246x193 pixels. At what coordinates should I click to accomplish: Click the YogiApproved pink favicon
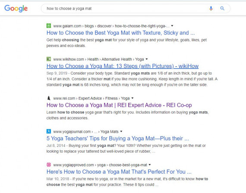tap(49, 165)
